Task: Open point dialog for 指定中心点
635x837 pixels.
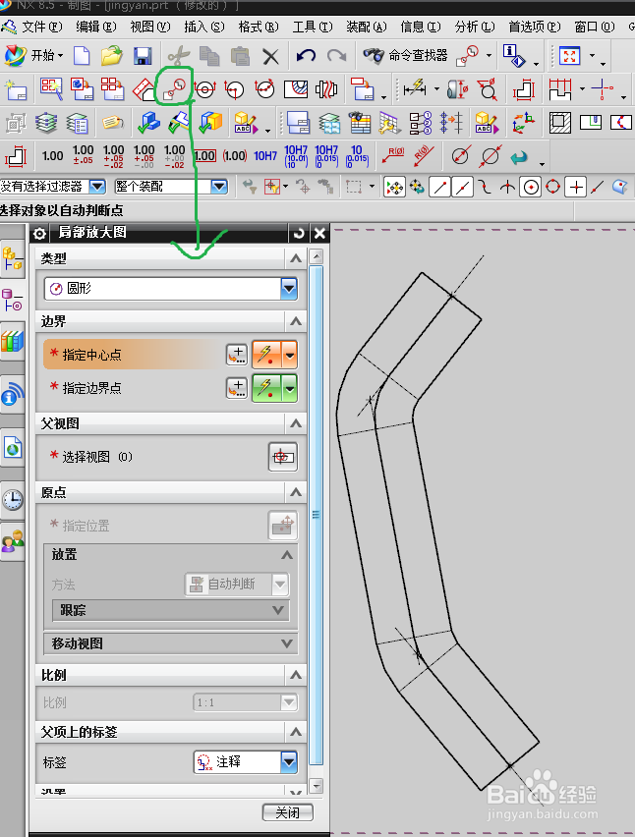Action: [237, 355]
